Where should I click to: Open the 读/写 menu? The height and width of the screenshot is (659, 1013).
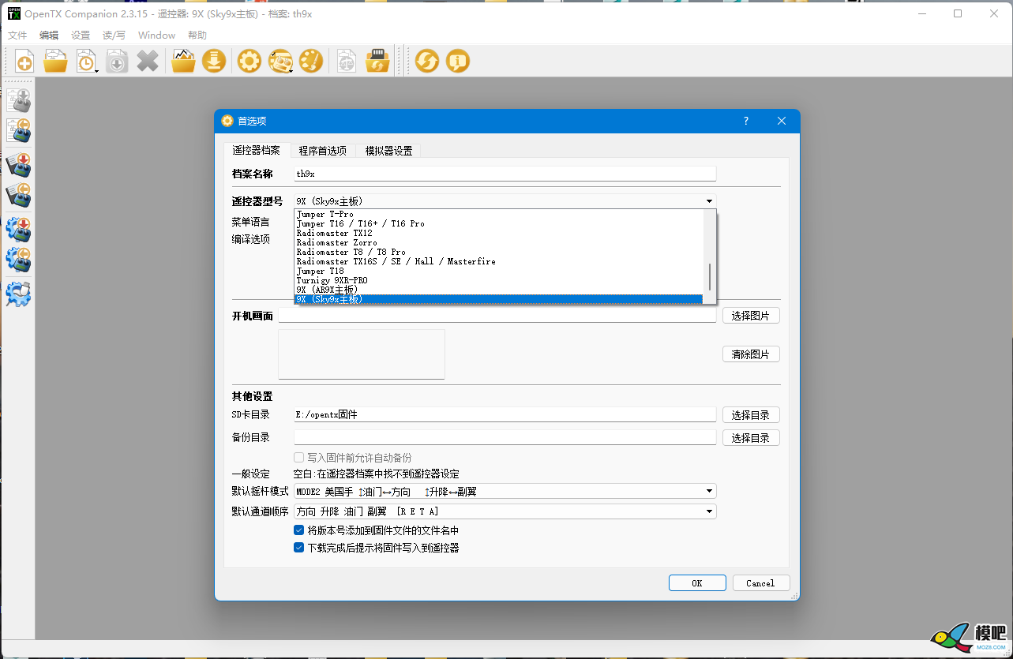[x=114, y=35]
